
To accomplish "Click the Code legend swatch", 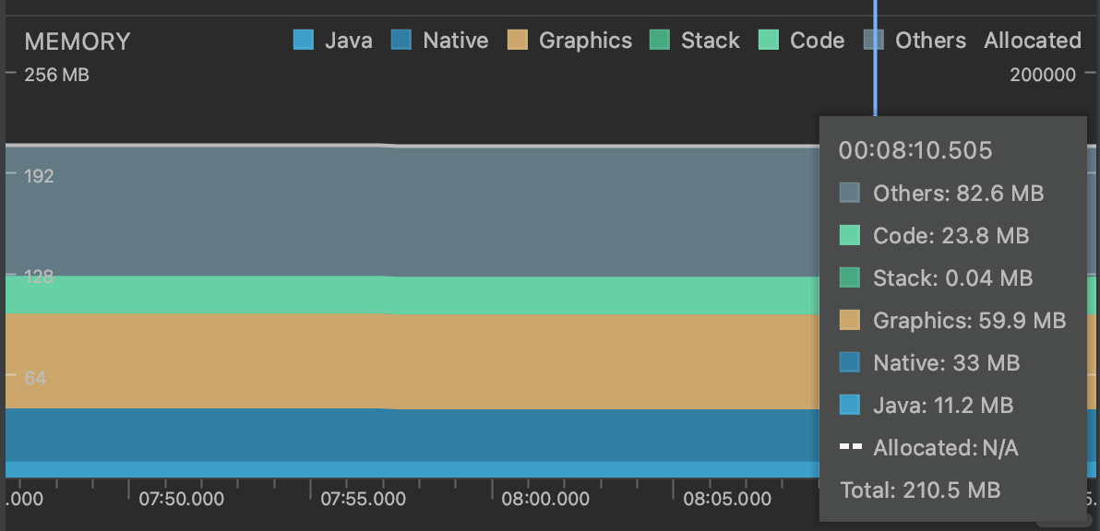I will [x=769, y=41].
